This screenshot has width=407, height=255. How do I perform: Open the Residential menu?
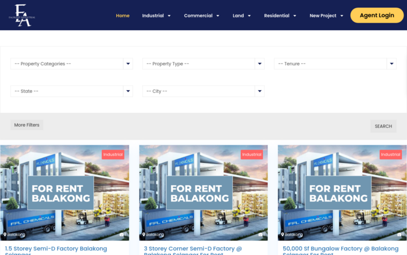(277, 16)
